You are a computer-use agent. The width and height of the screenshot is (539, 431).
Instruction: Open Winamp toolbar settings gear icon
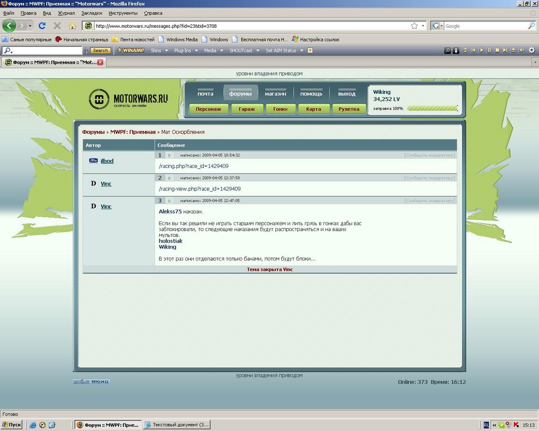click(x=532, y=50)
